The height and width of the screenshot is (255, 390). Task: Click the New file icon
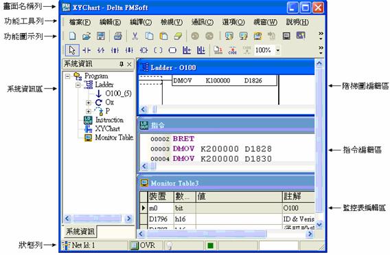[x=72, y=36]
